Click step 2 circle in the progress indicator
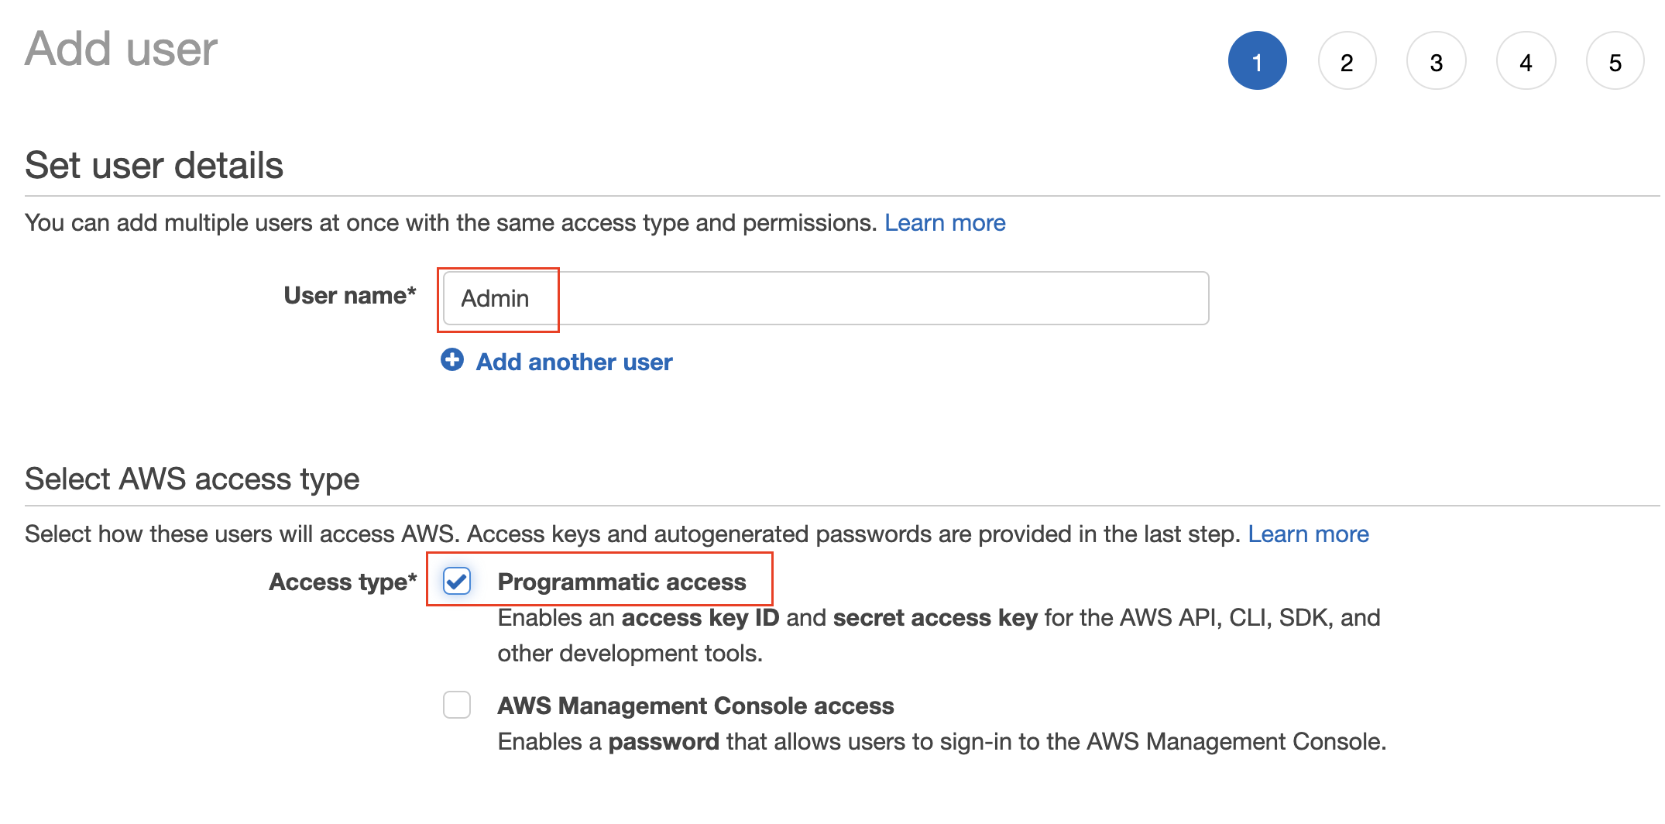 tap(1347, 60)
